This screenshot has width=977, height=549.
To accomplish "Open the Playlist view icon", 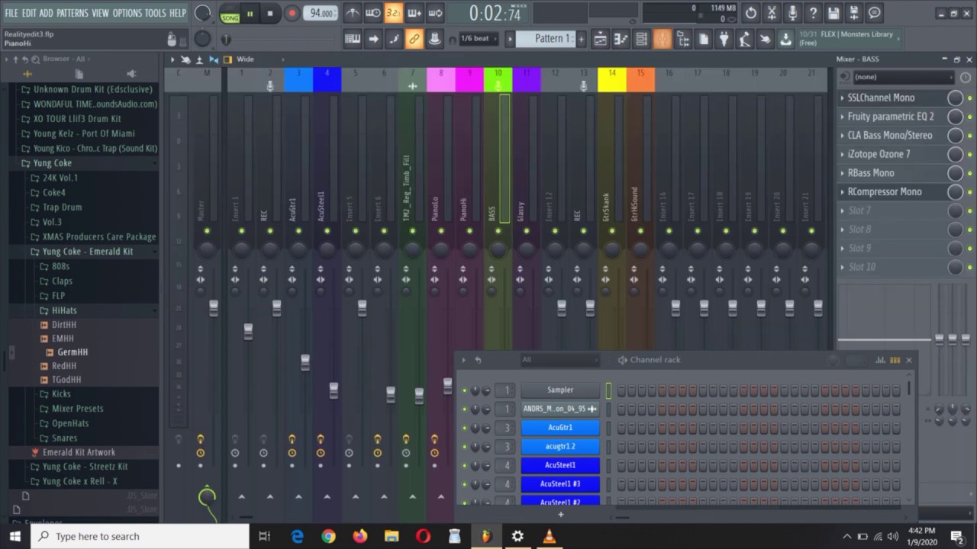I will [x=601, y=39].
